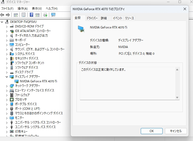Click the PCI バス 2 location text

(x=136, y=54)
